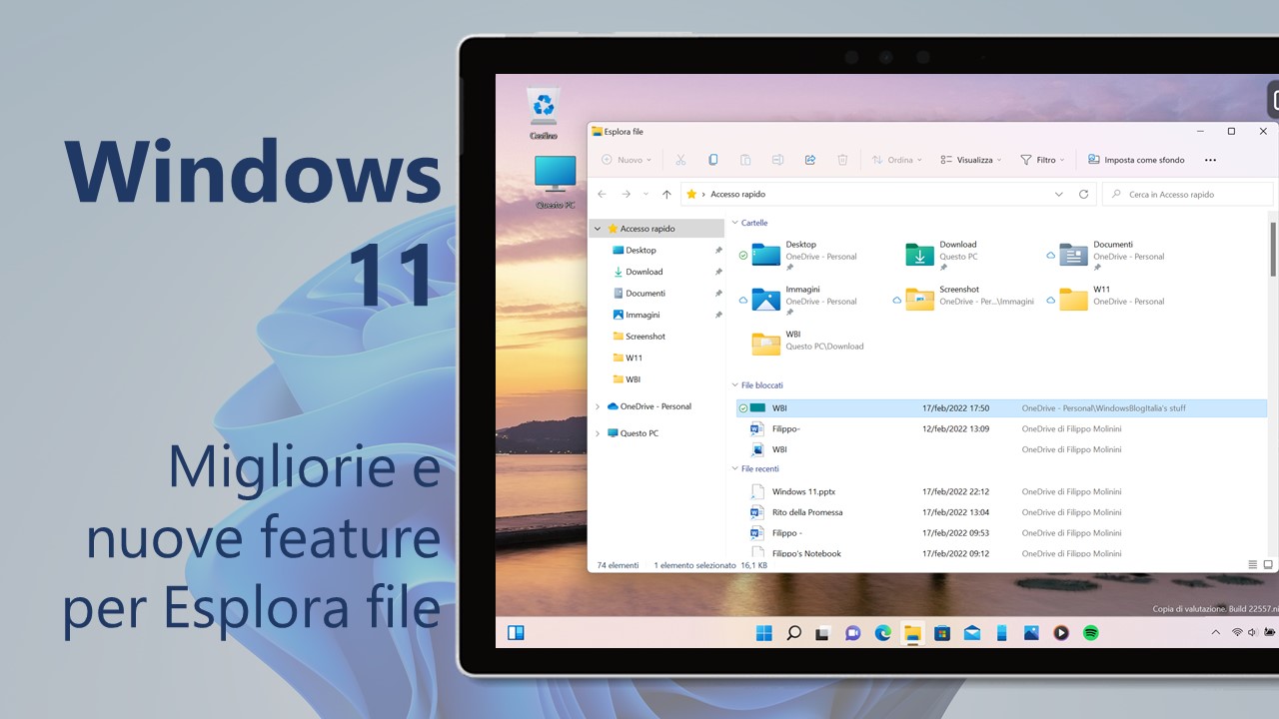Collapse Accesso rapido tree node
The width and height of the screenshot is (1279, 719).
pyautogui.click(x=598, y=229)
